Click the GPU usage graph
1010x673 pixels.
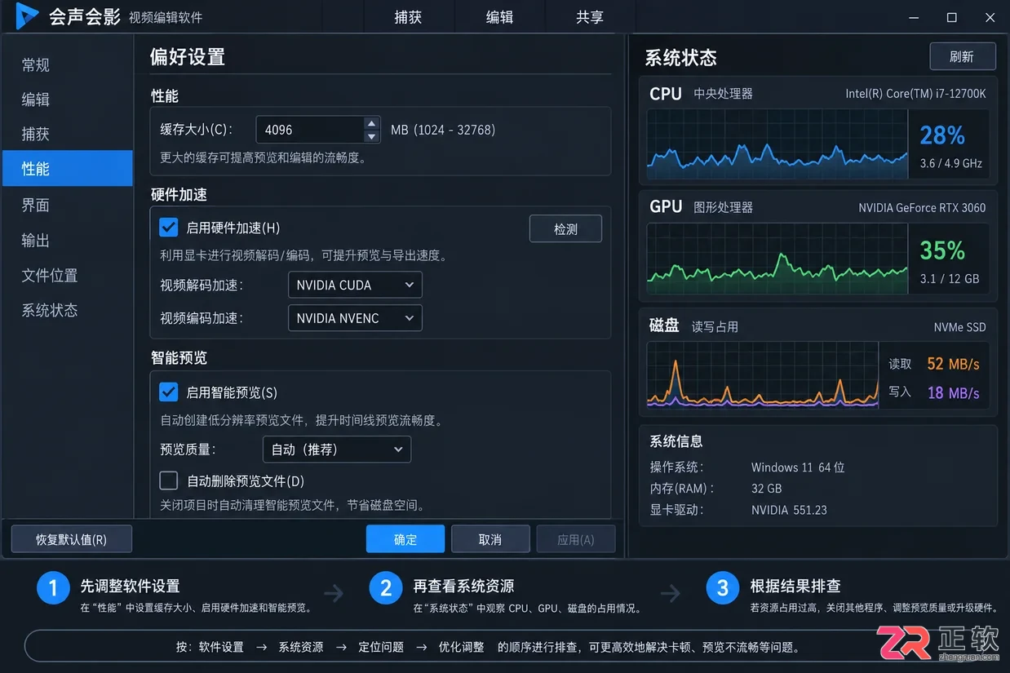coord(777,259)
